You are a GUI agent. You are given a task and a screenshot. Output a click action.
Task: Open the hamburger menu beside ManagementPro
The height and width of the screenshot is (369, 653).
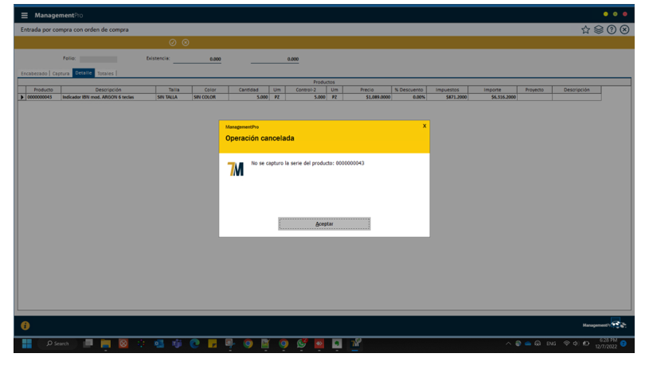[x=24, y=15]
